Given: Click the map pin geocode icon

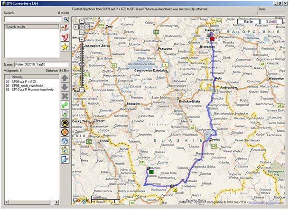Looking at the screenshot, I should point(65,28).
